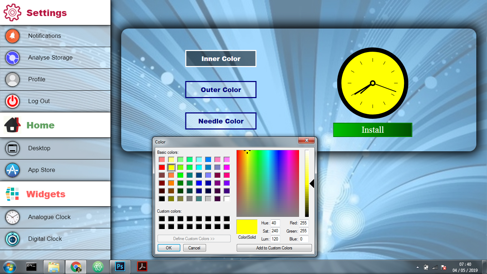Open the Widgets section header
This screenshot has height=274, width=487.
point(36,194)
